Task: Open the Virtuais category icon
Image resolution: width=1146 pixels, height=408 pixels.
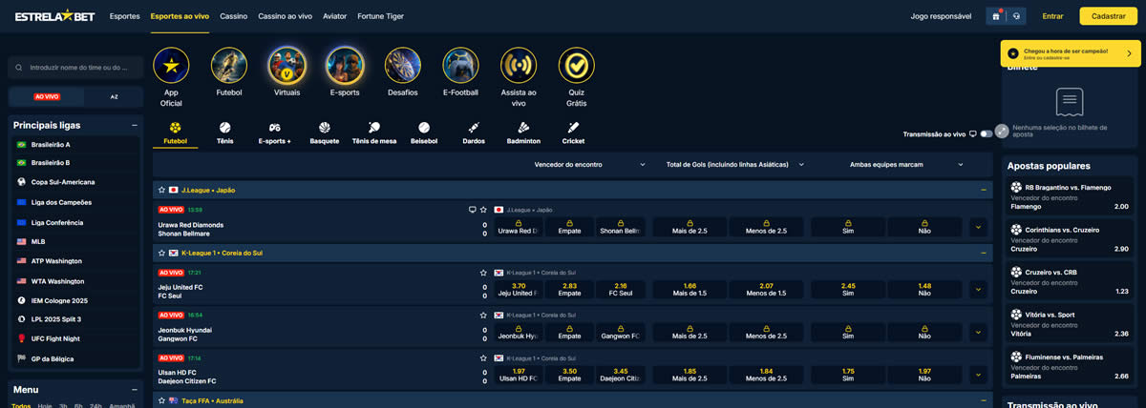Action: tap(286, 66)
